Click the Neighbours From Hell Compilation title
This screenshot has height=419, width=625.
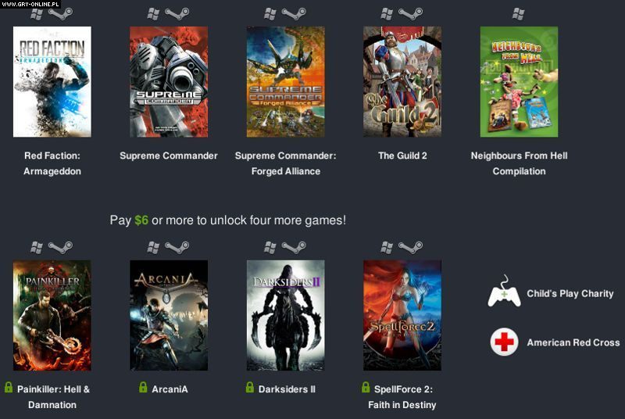point(519,163)
